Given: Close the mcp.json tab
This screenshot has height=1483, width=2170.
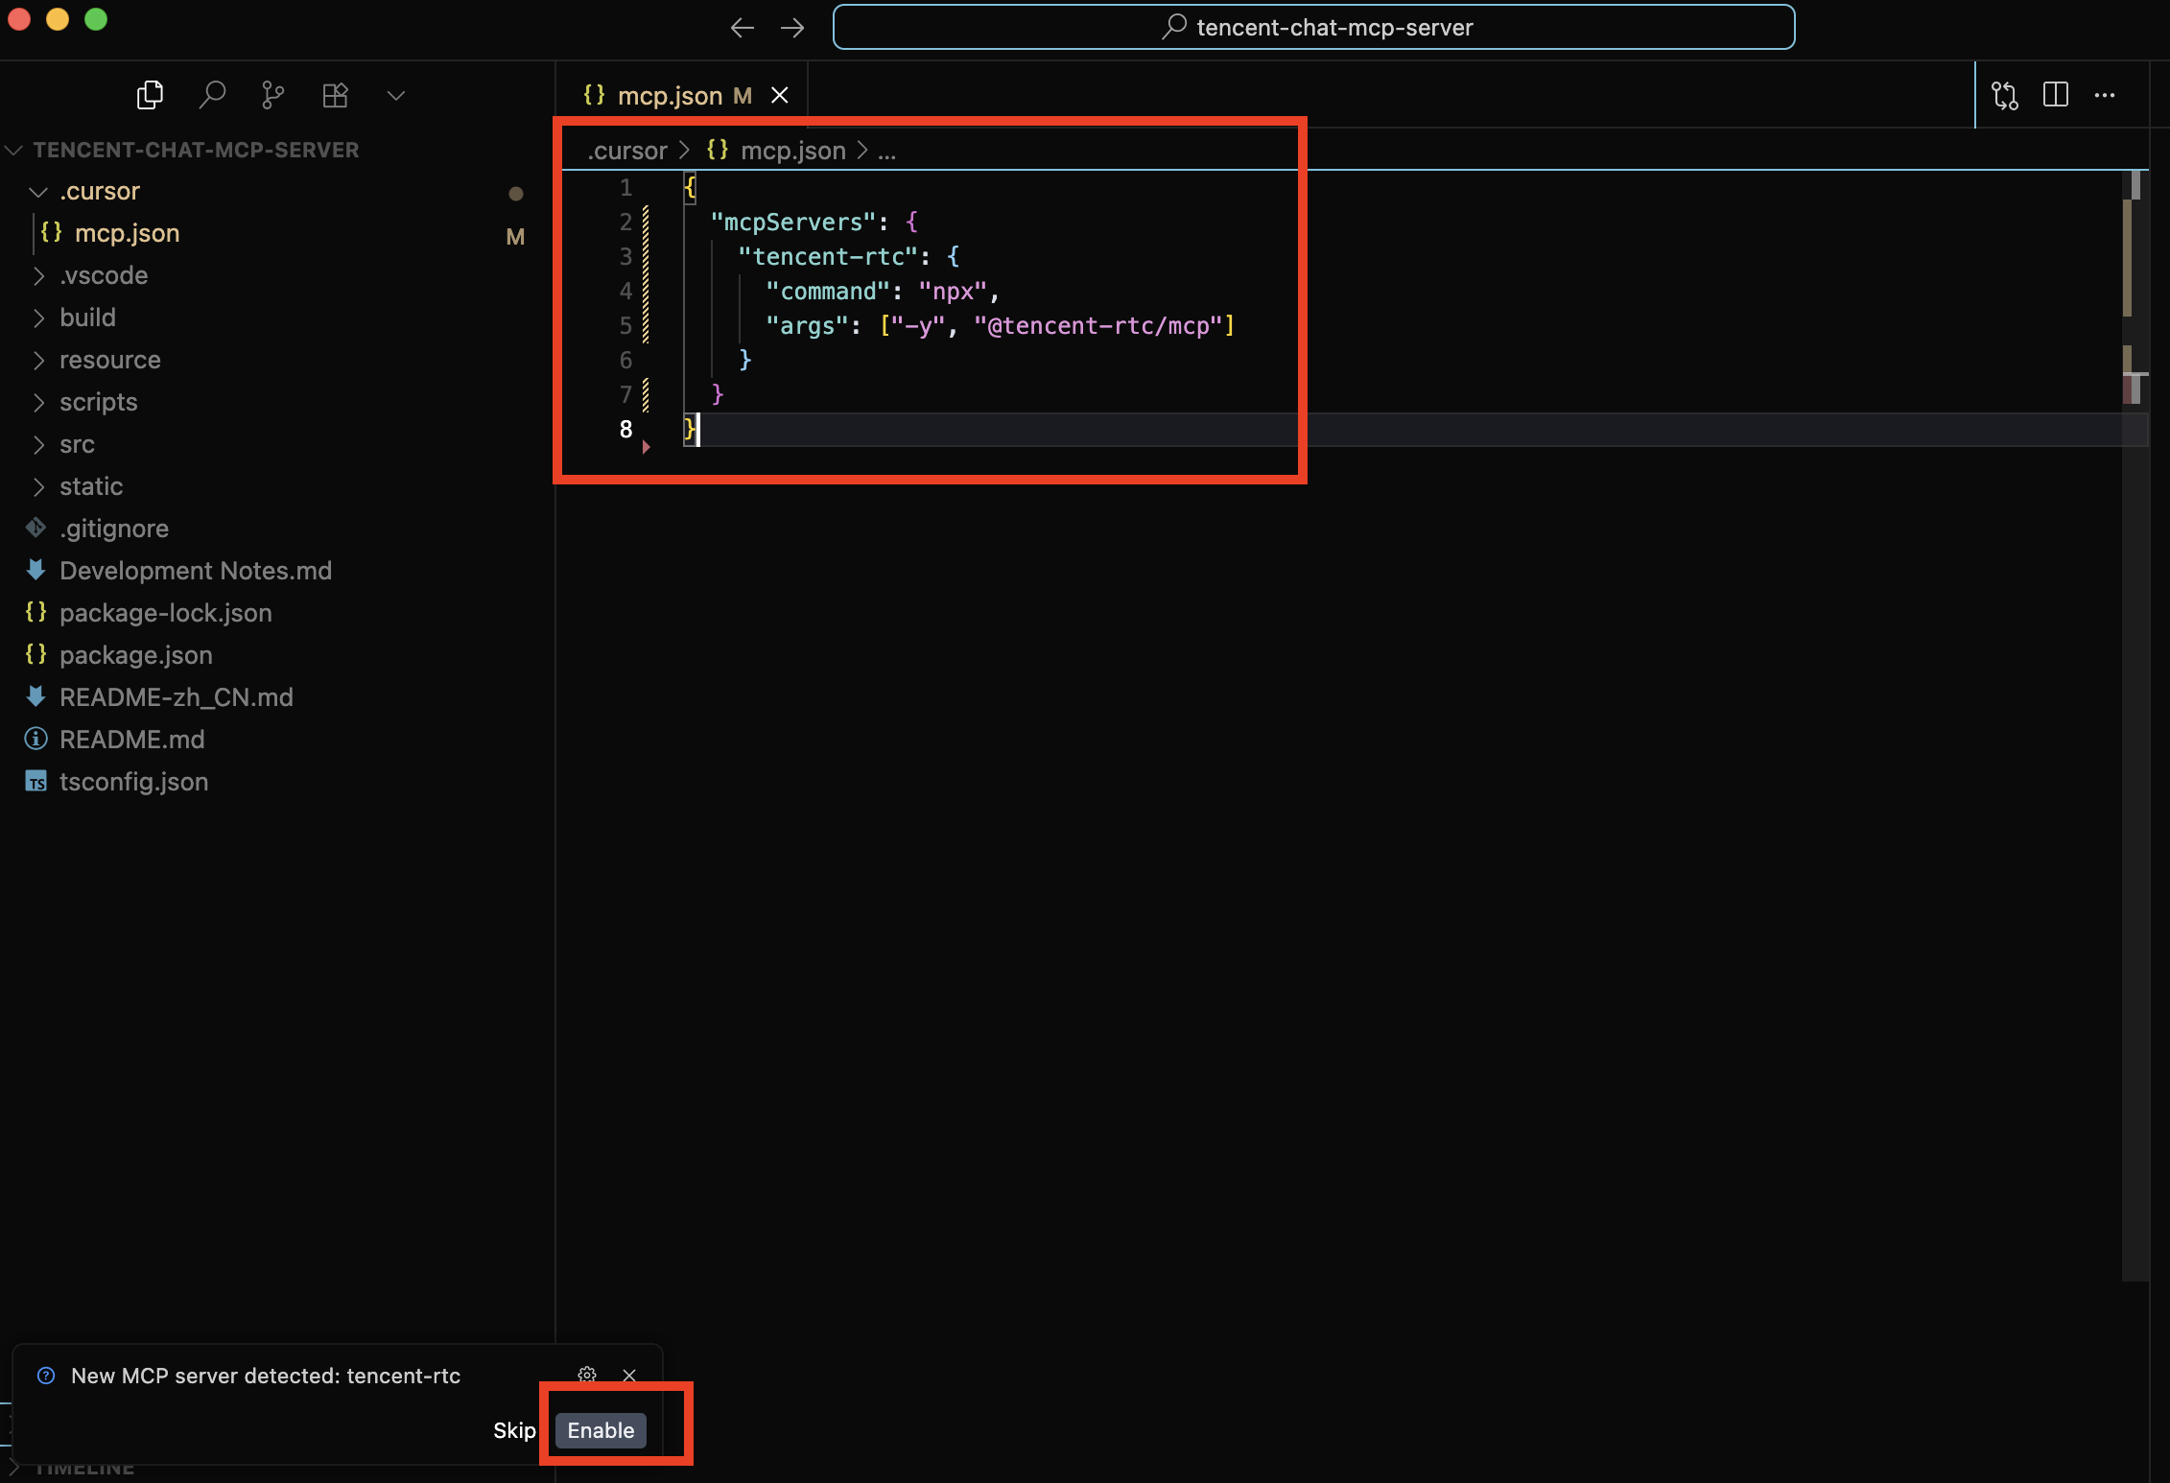Looking at the screenshot, I should tap(780, 95).
